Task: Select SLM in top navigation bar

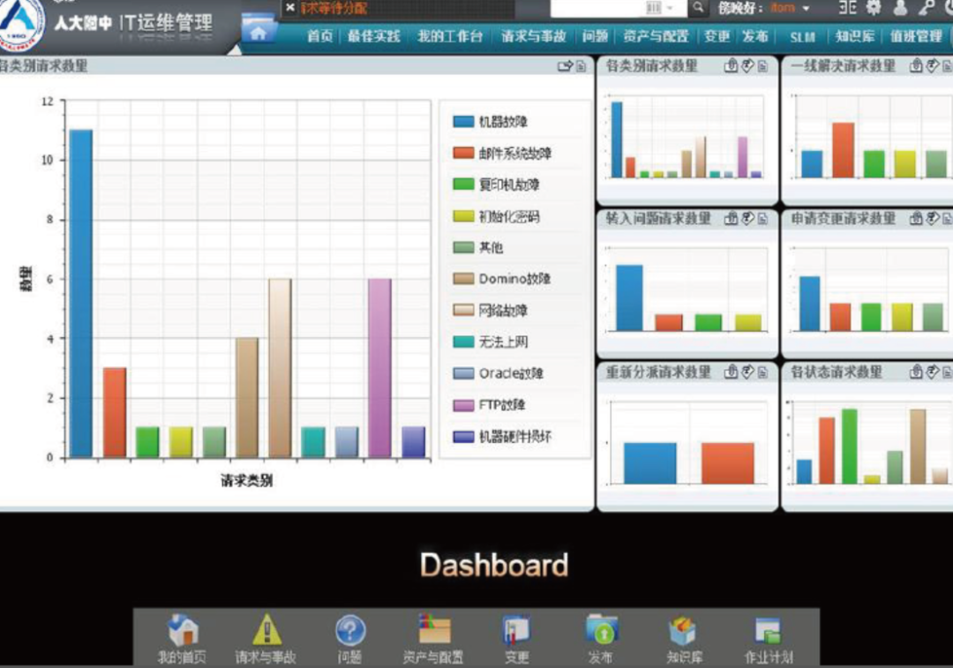Action: 802,37
